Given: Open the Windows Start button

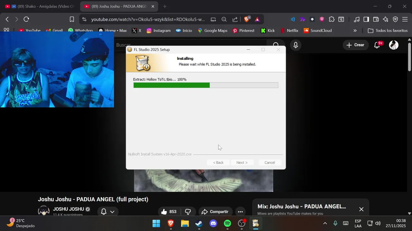Looking at the screenshot, I should pyautogui.click(x=156, y=223).
